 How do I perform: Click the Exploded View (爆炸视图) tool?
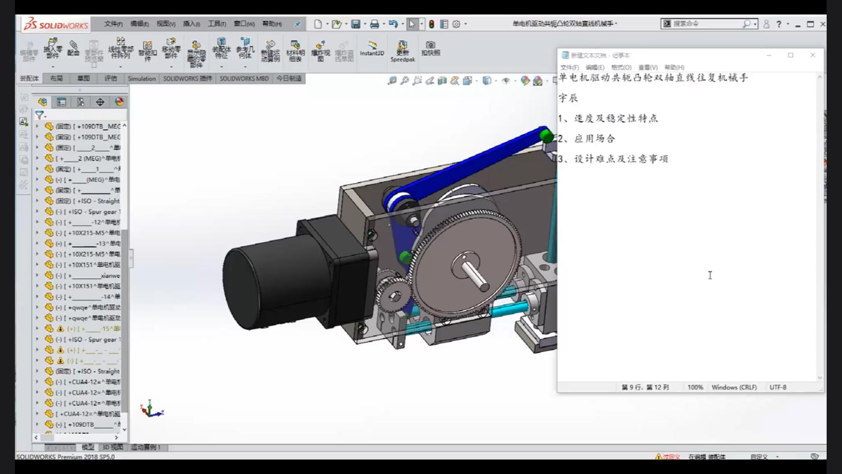(x=321, y=51)
